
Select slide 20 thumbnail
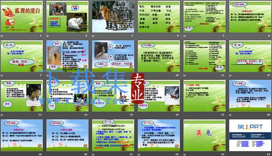[x=68, y=135]
